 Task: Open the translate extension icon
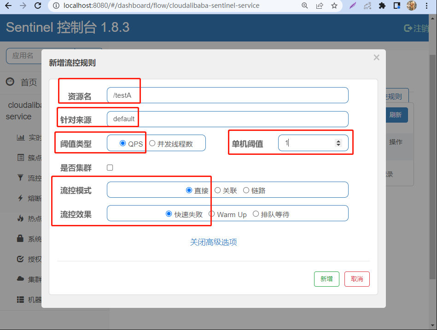(367, 6)
